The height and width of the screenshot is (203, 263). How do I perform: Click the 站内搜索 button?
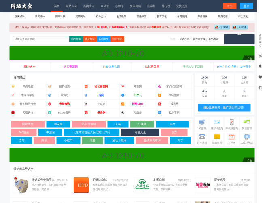76,39
